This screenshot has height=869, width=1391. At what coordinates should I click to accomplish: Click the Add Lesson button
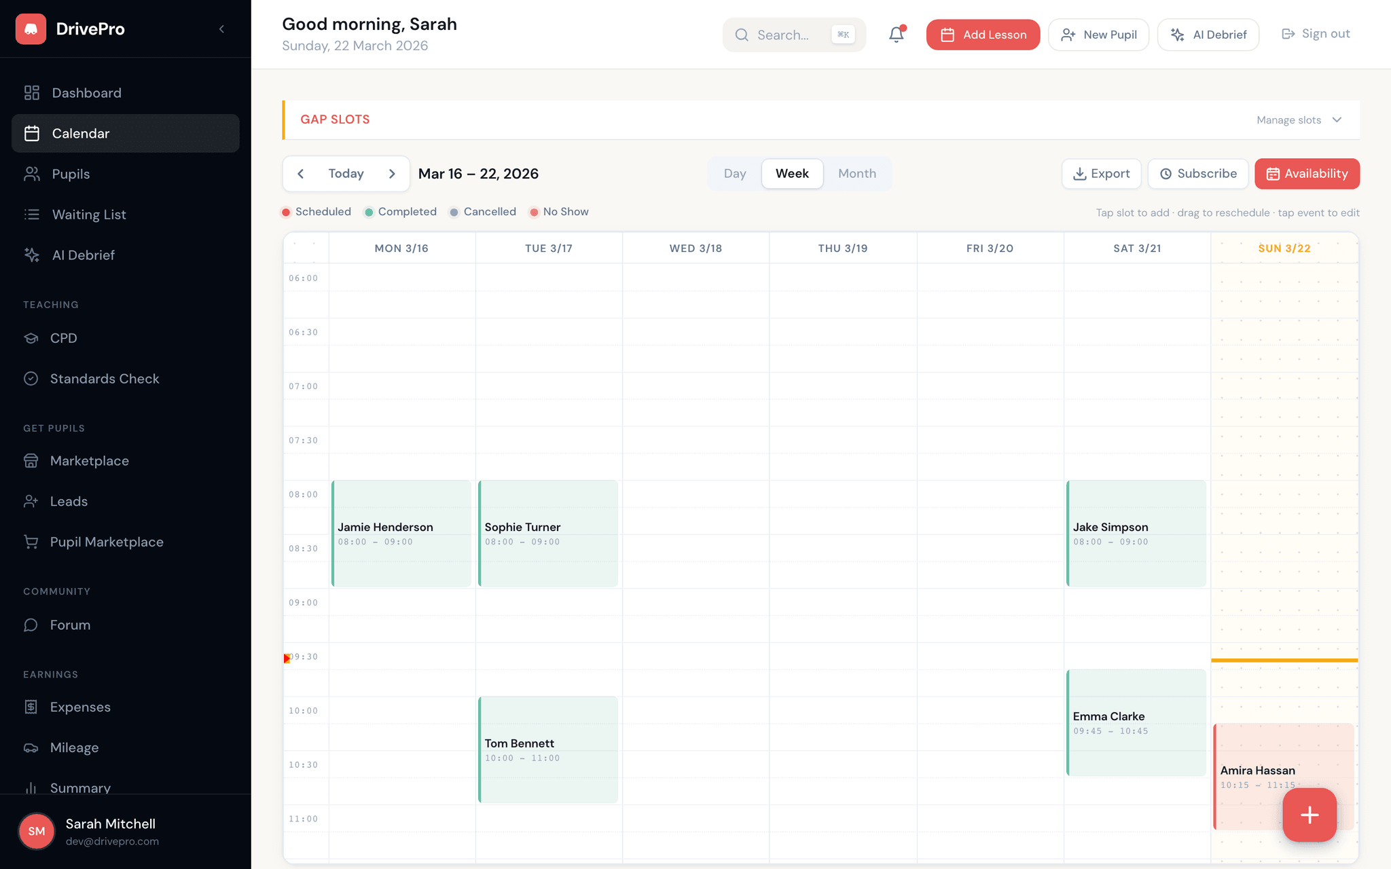(983, 34)
